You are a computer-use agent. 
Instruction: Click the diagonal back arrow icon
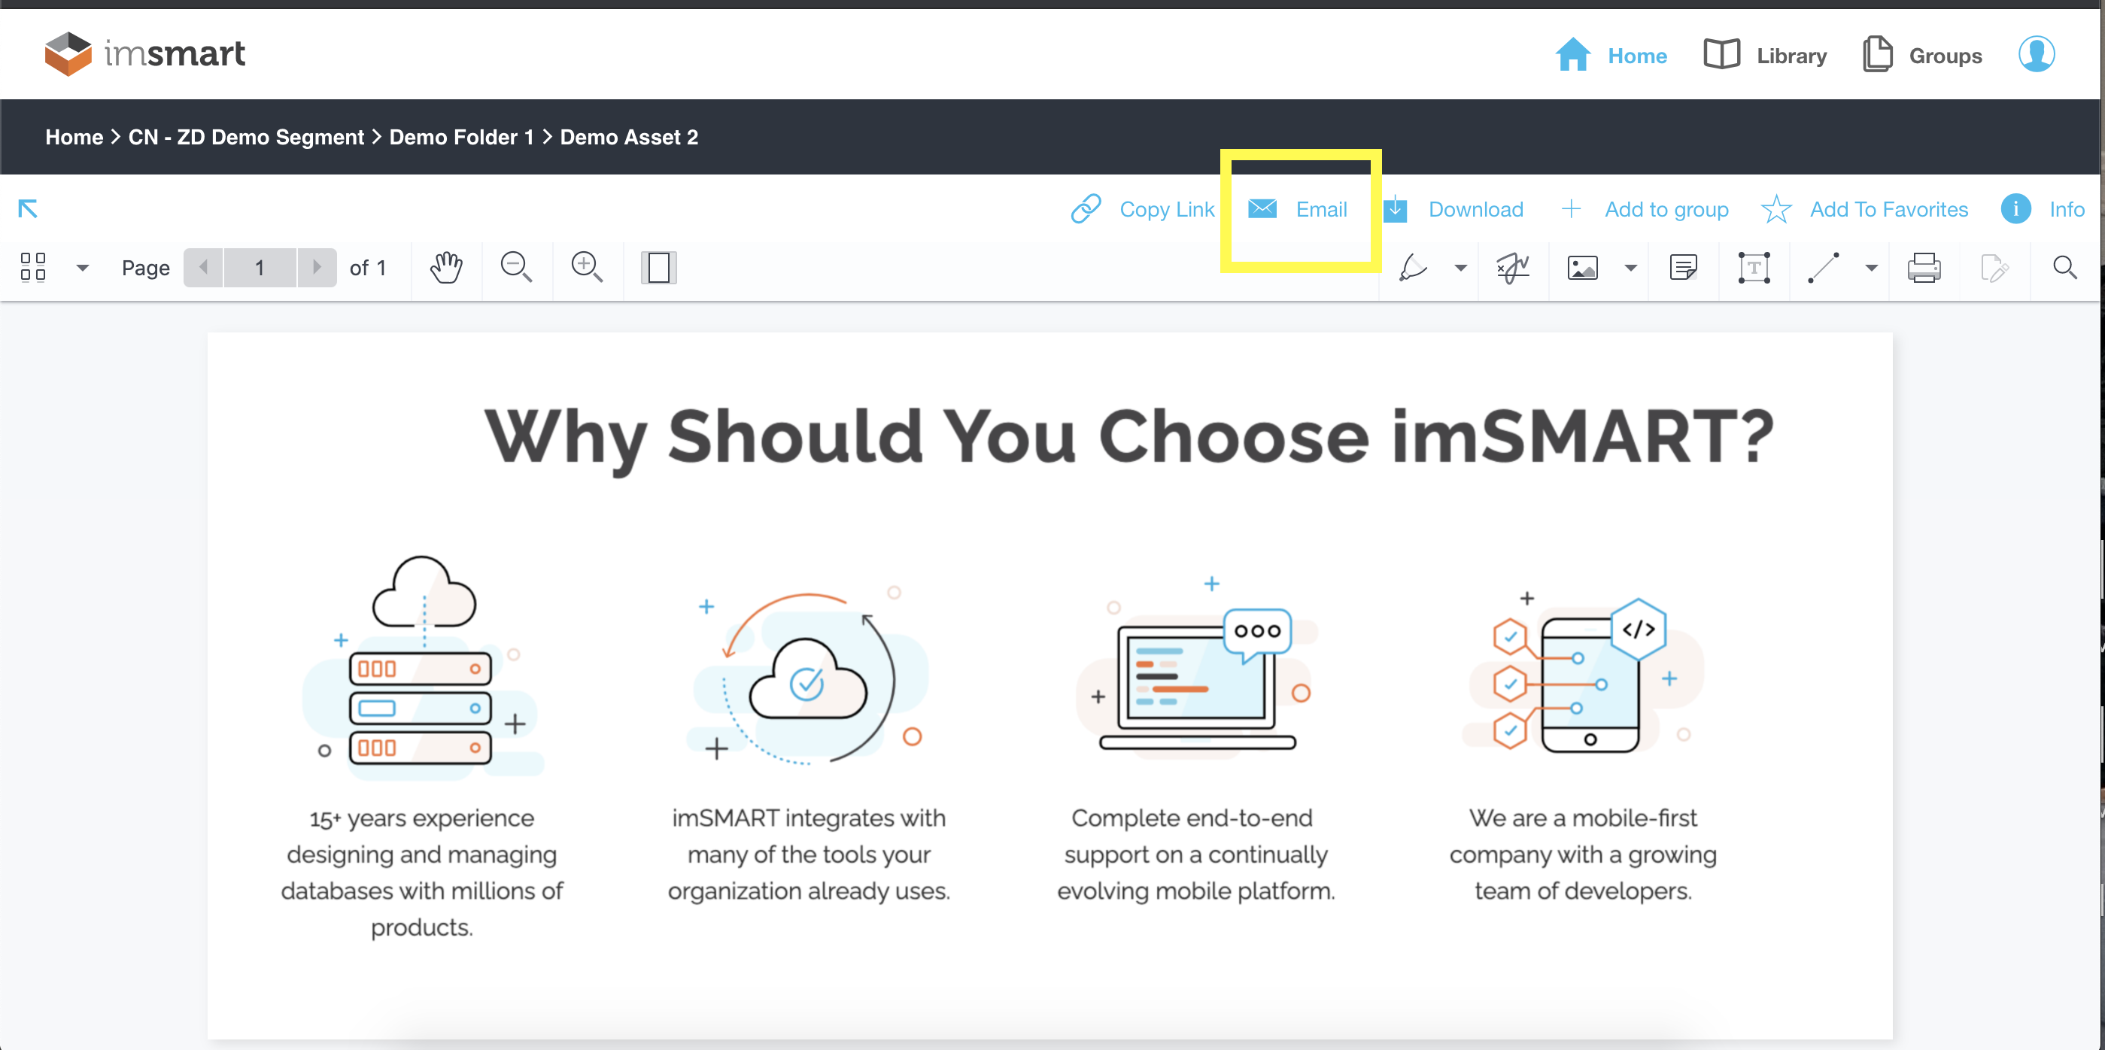coord(28,209)
